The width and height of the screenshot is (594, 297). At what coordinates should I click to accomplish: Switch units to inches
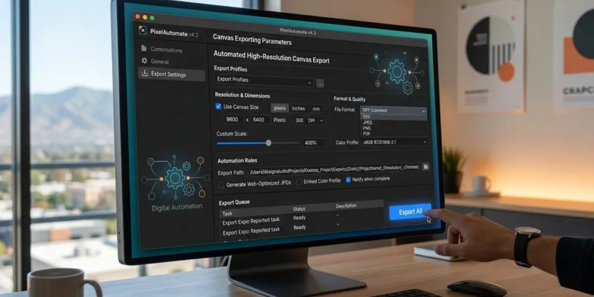(x=298, y=109)
